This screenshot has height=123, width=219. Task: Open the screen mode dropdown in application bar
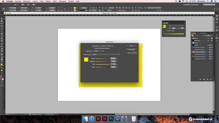[28, 4]
